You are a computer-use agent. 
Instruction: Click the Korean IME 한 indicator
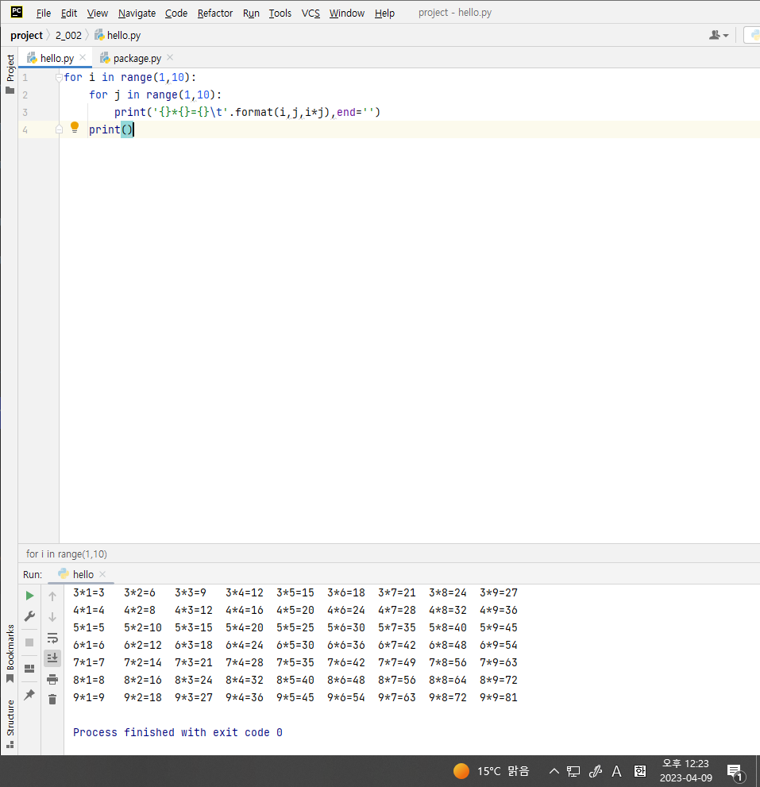(x=640, y=771)
